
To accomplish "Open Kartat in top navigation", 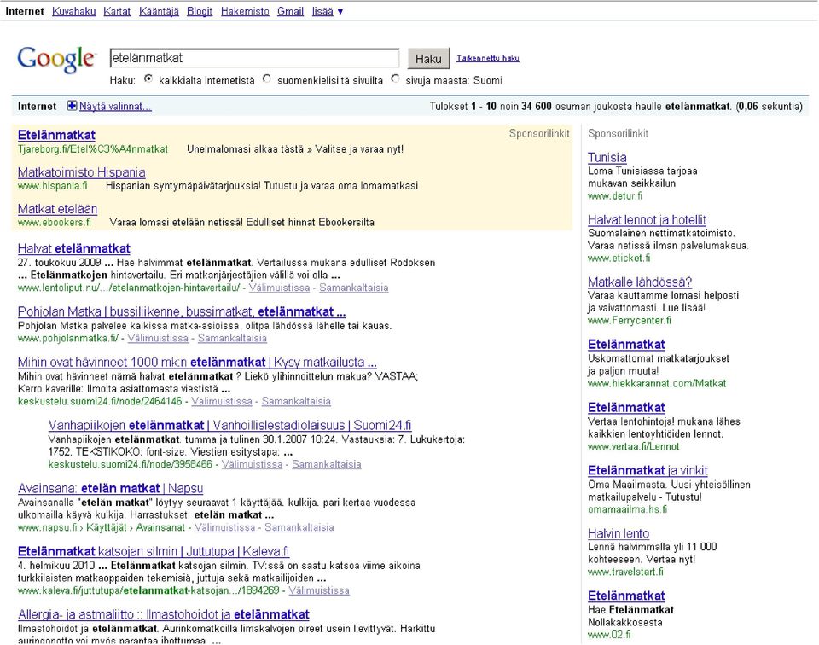I will tap(117, 11).
